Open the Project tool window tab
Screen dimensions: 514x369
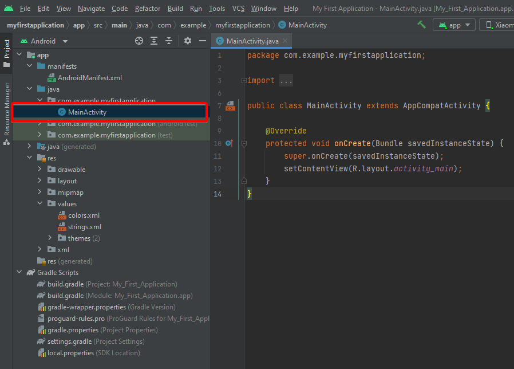tap(6, 53)
